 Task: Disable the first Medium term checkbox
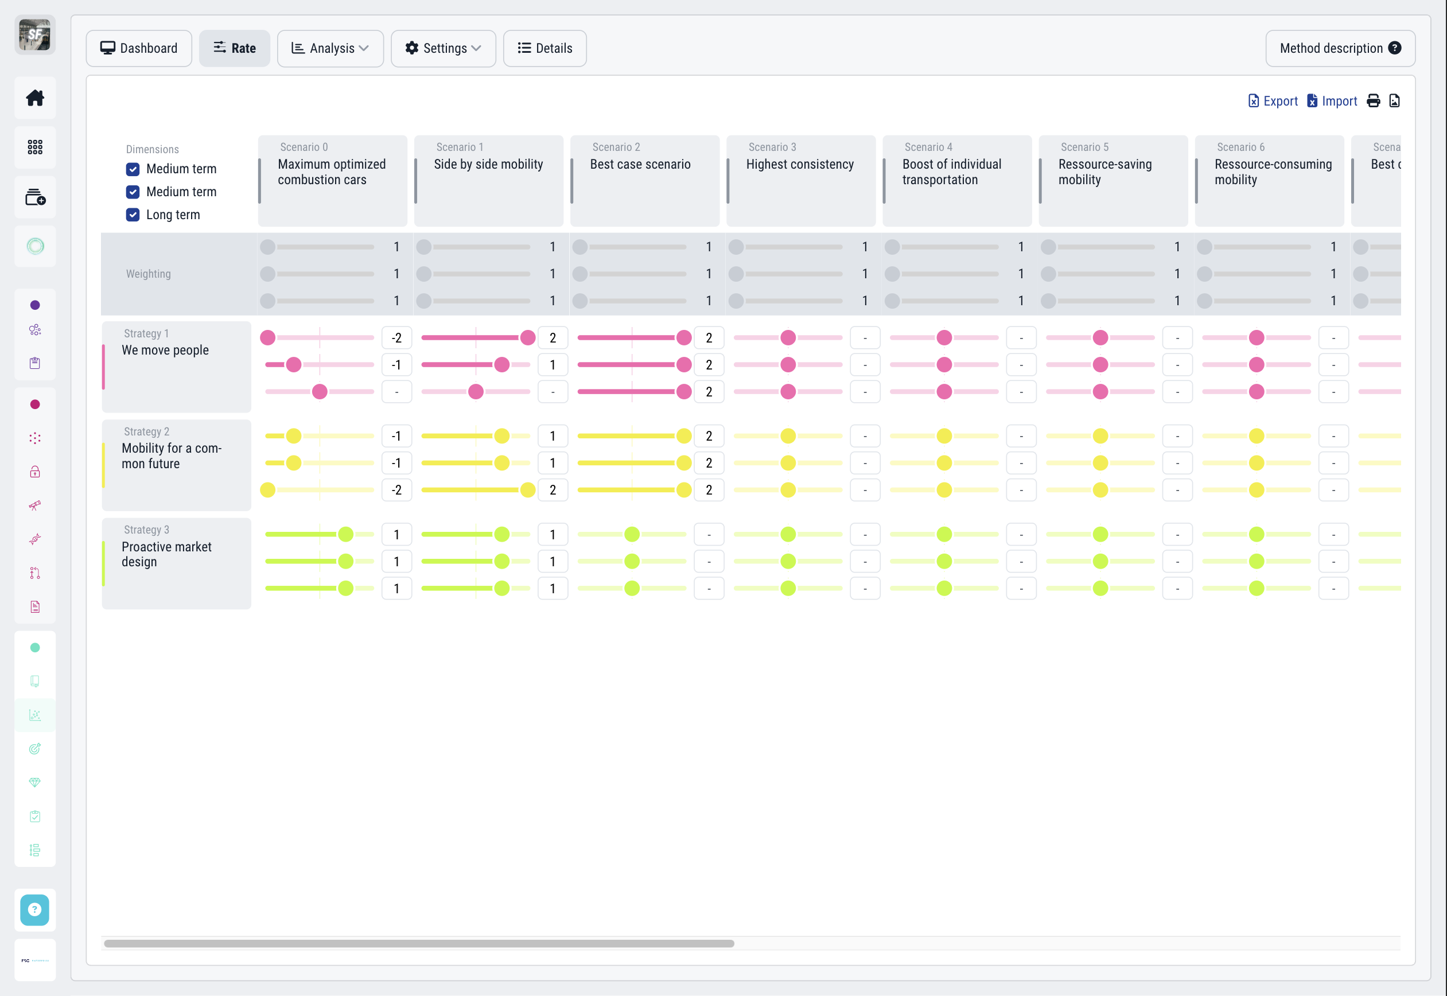pos(133,169)
